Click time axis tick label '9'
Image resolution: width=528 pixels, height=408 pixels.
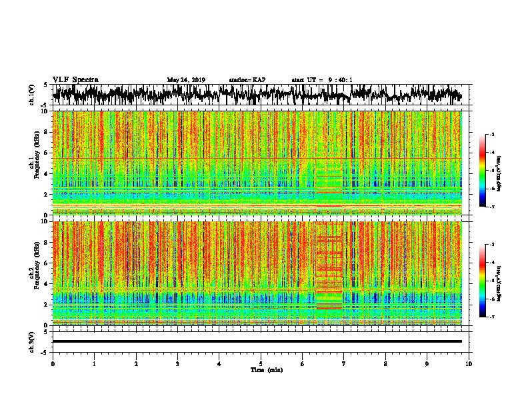pyautogui.click(x=427, y=364)
